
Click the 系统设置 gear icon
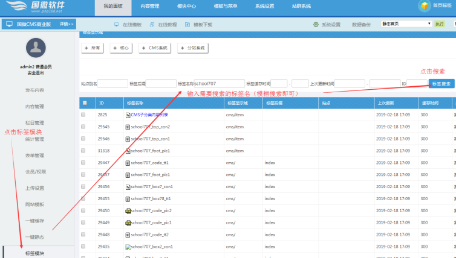click(x=316, y=25)
